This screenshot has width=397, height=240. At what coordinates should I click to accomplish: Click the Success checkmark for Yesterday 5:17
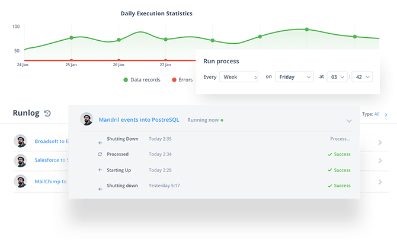(x=329, y=186)
